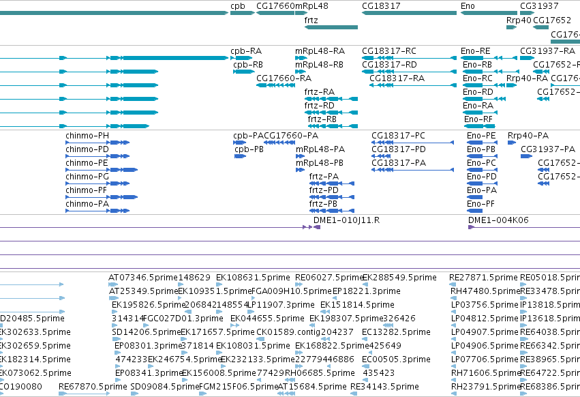Image resolution: width=580 pixels, height=397 pixels.
Task: Click the Eno-PF protein label
Action: [x=480, y=204]
